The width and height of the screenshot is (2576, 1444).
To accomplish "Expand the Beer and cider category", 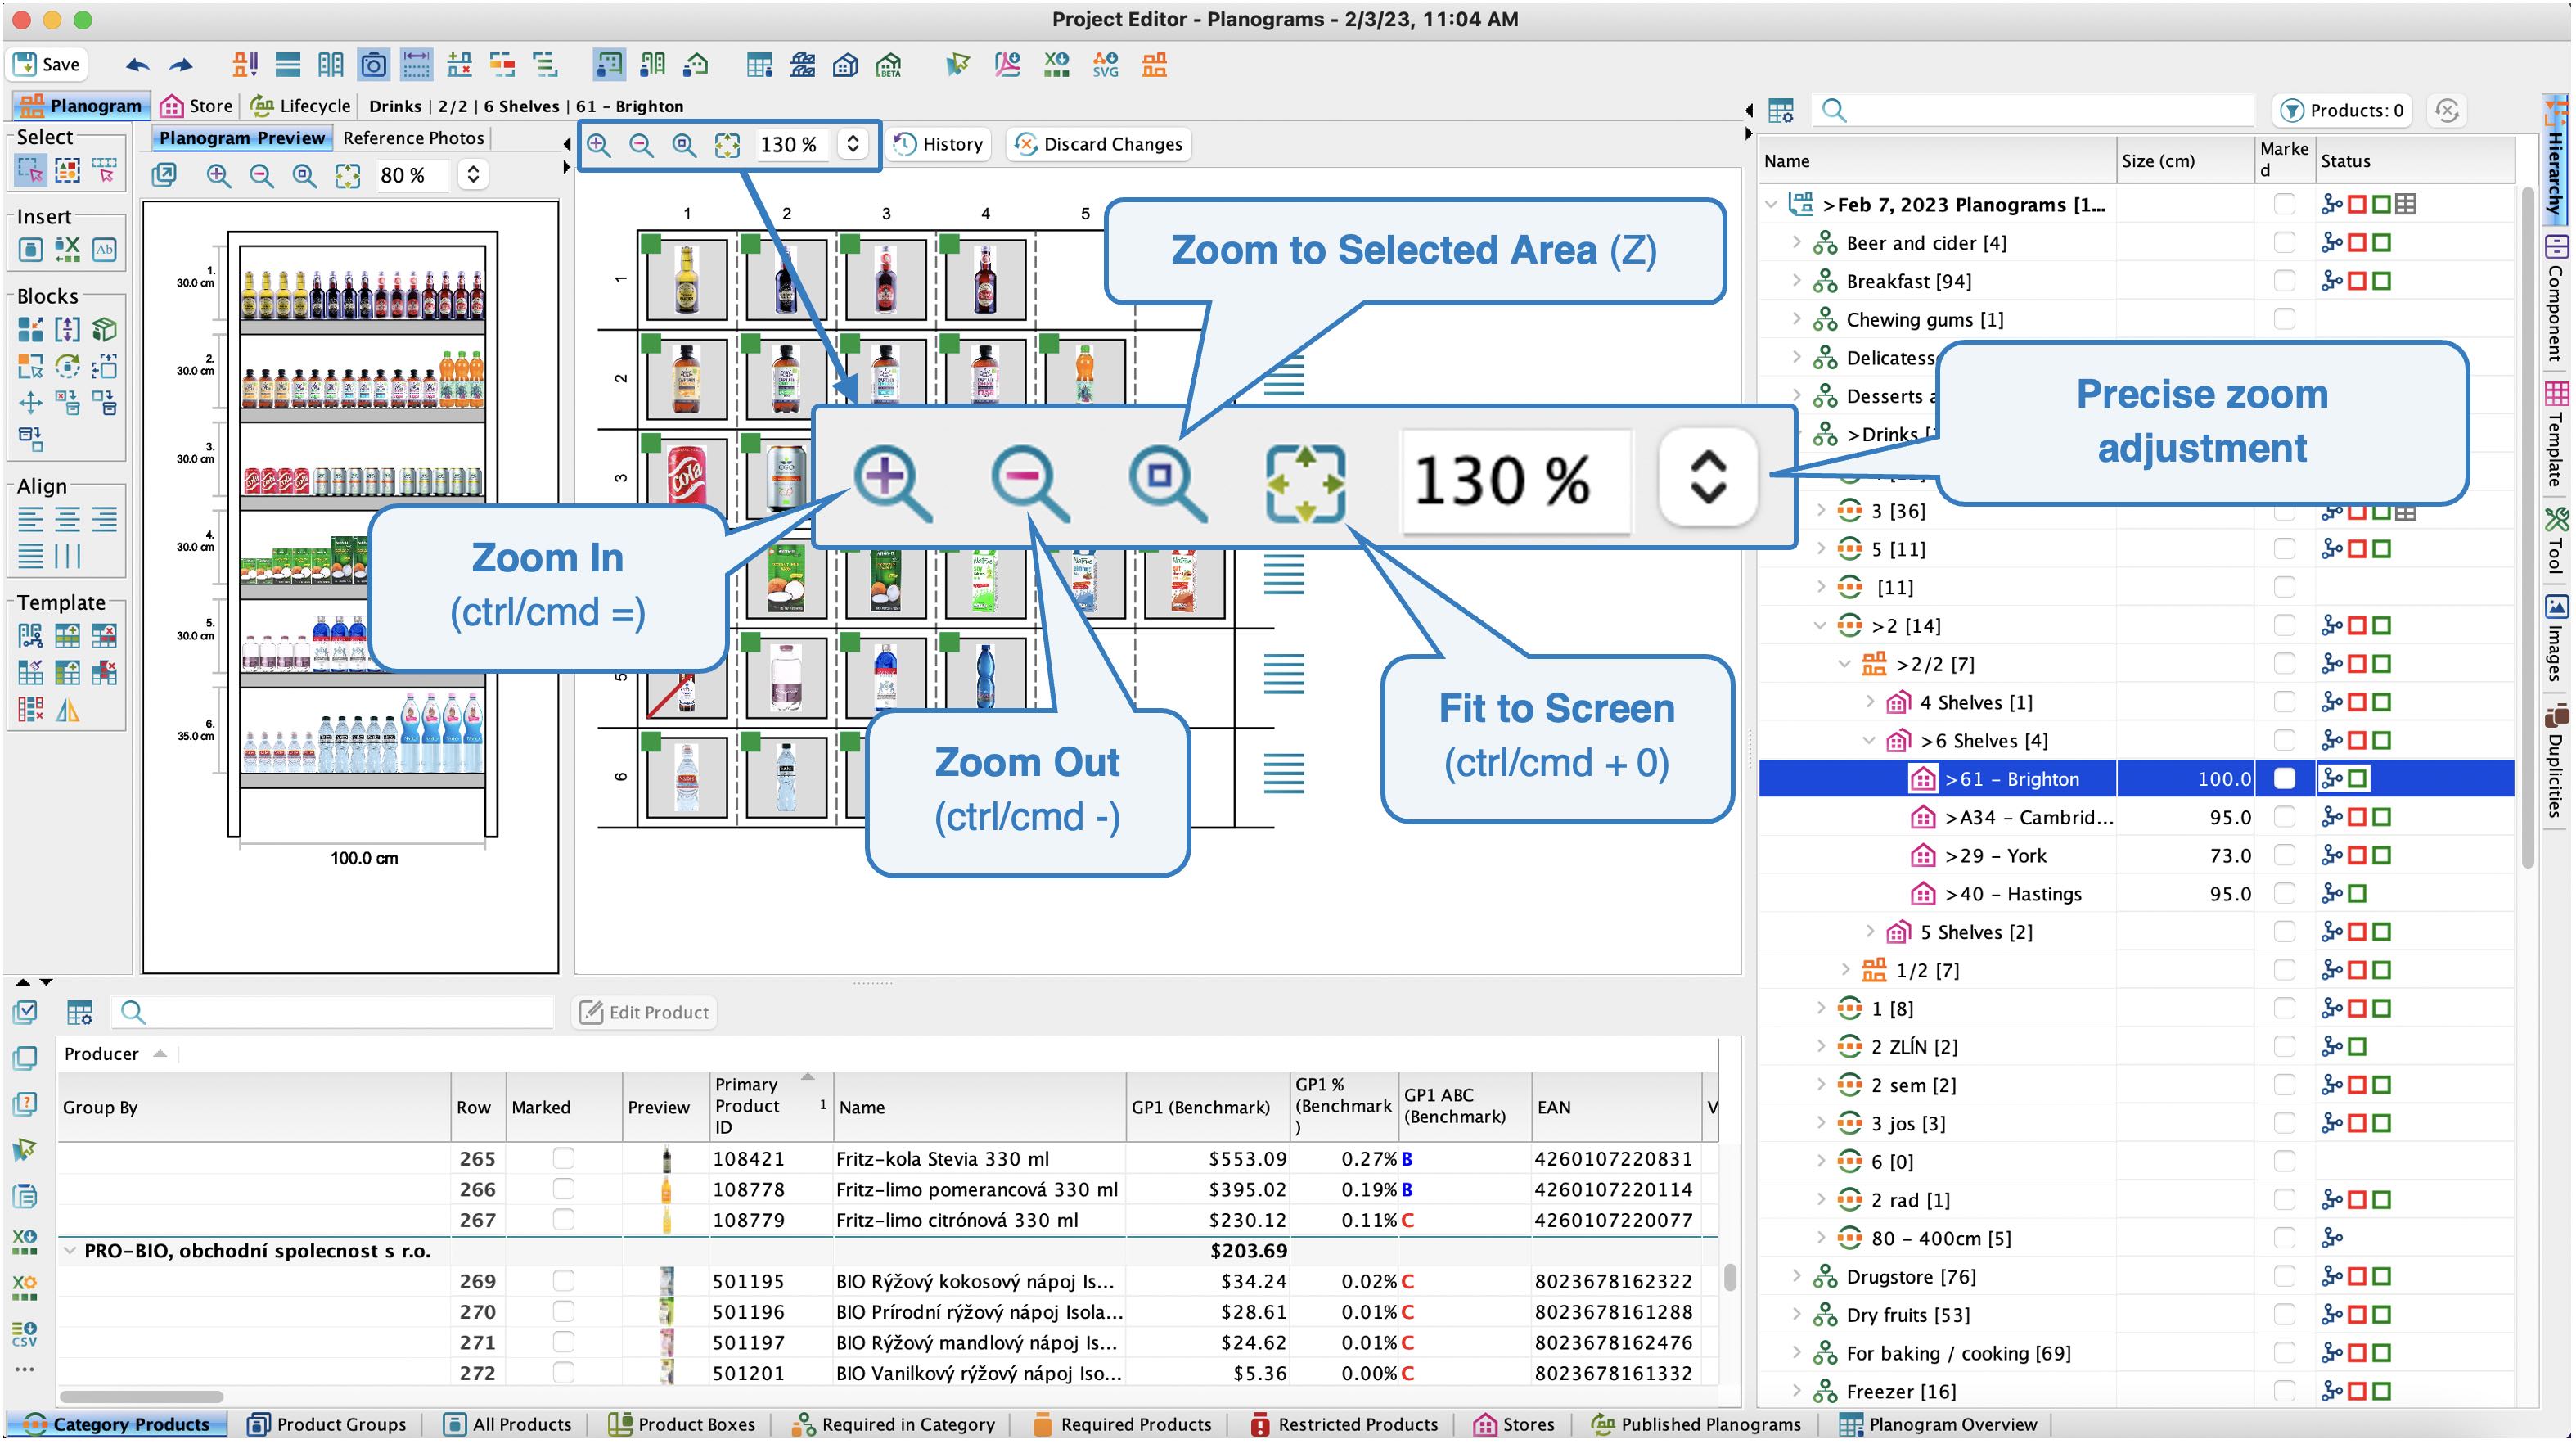I will 1796,242.
